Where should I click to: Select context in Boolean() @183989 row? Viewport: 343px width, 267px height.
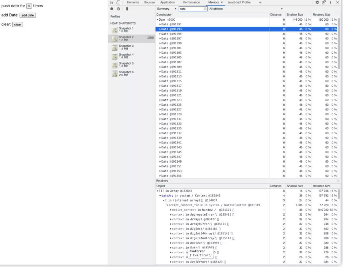click(x=246, y=243)
